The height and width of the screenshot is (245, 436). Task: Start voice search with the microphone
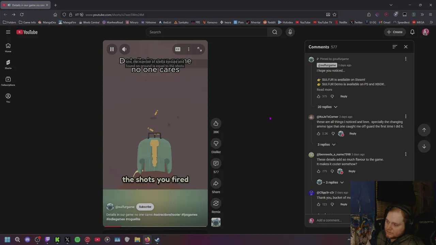coord(290,32)
